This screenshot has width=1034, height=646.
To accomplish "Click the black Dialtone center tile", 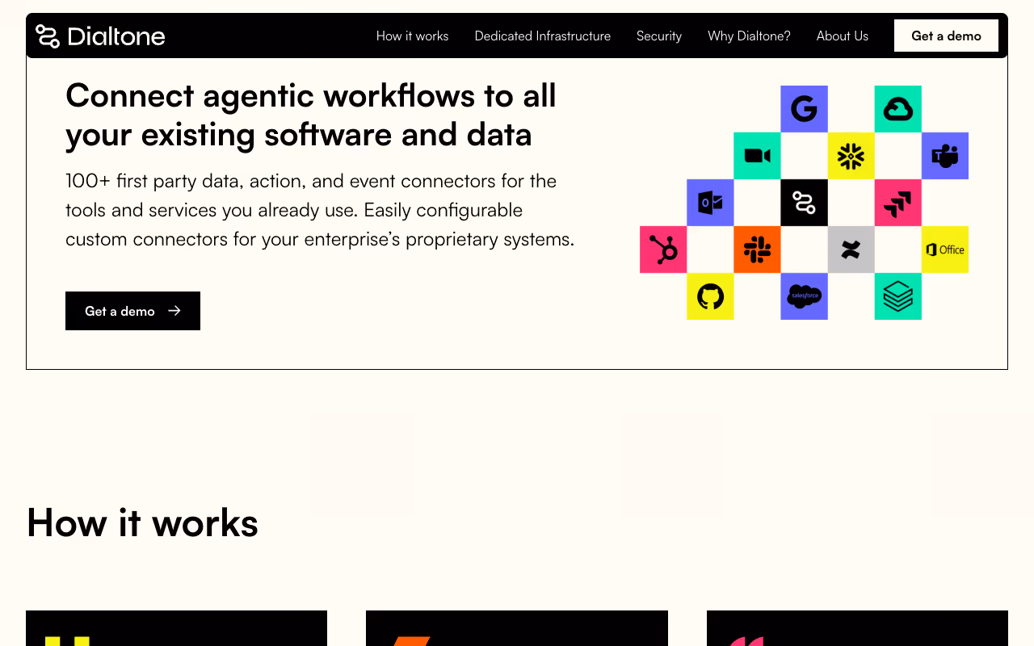I will [804, 203].
